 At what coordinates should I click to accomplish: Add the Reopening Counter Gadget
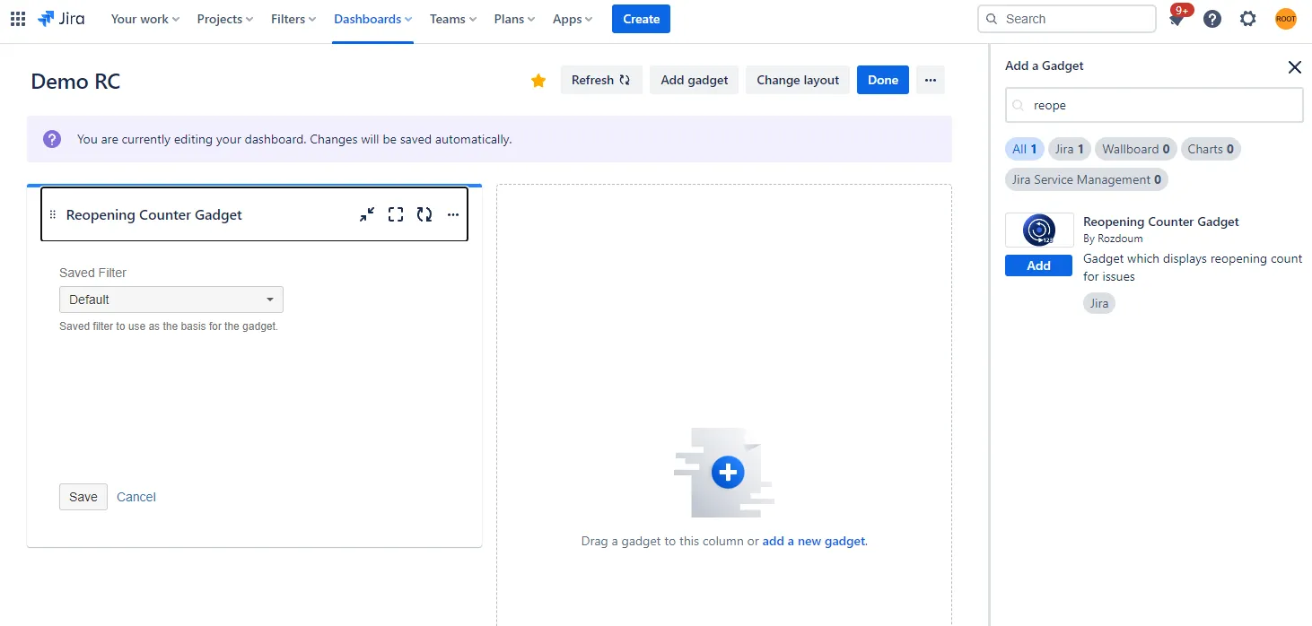click(x=1038, y=265)
